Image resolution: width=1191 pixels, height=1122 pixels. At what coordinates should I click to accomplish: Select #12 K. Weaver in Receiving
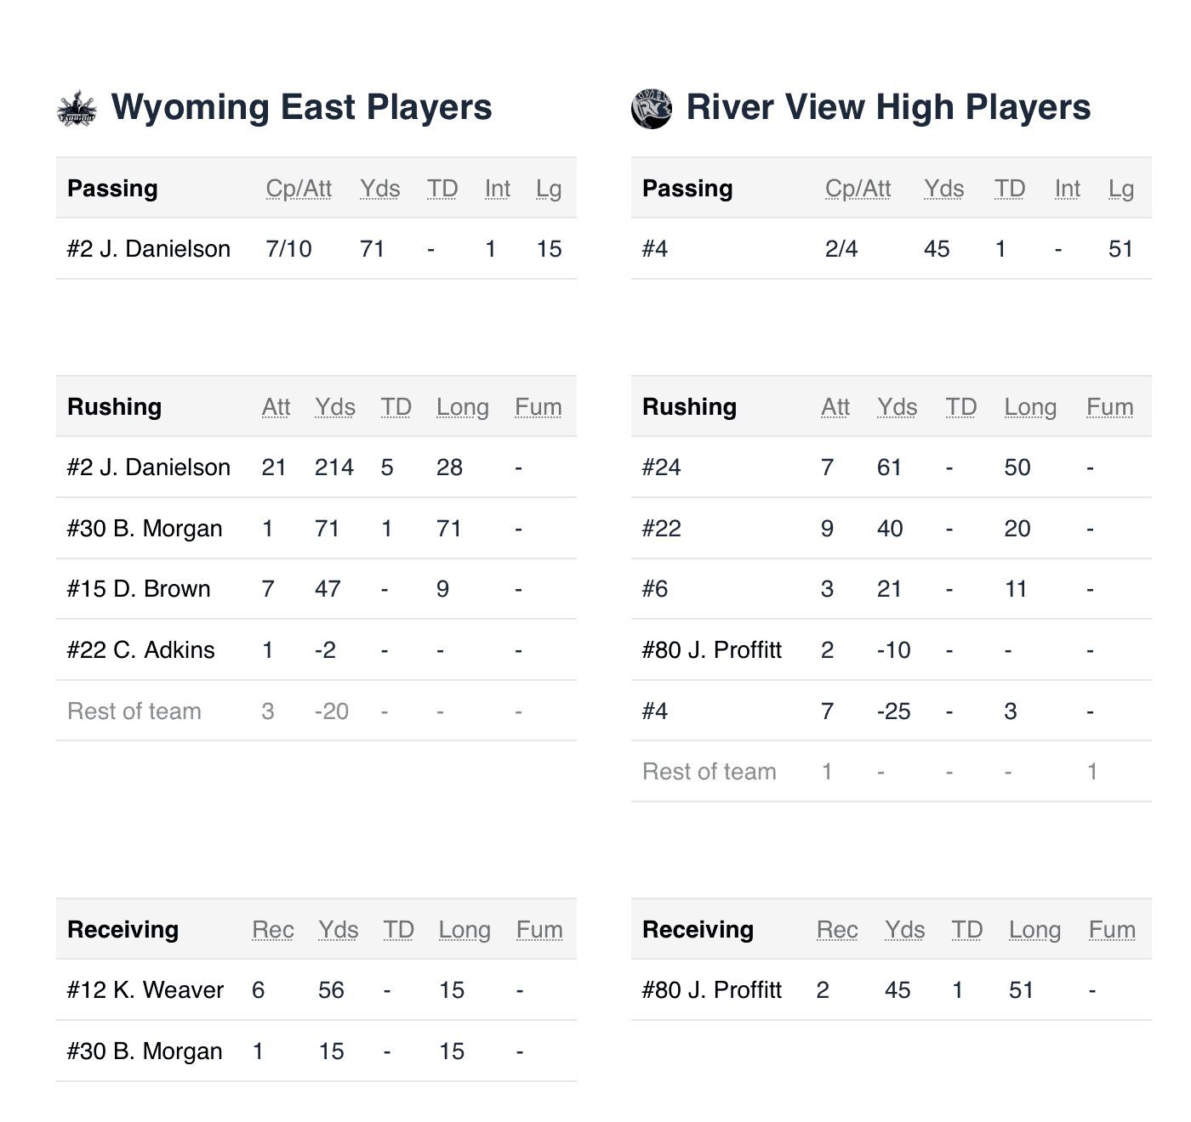pos(145,990)
